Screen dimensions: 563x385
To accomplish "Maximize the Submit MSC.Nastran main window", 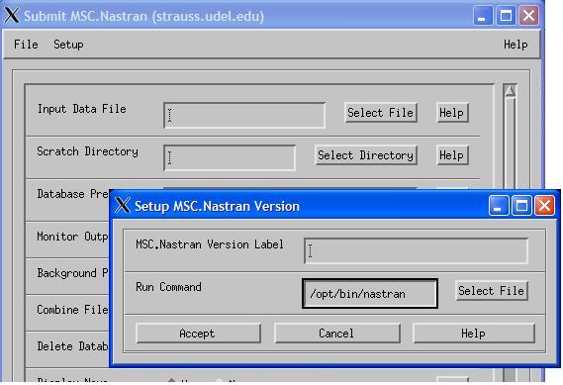I will coord(506,16).
